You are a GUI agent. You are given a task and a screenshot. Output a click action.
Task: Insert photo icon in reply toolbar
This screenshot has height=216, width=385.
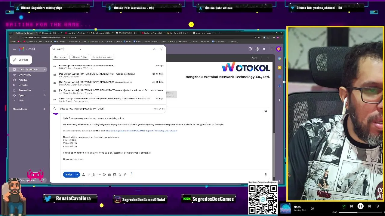(115, 175)
